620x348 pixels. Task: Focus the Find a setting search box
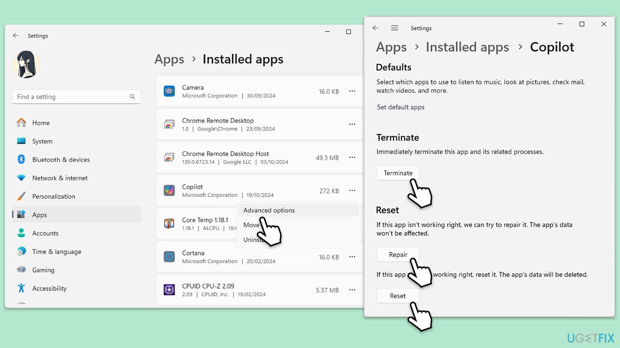(77, 97)
